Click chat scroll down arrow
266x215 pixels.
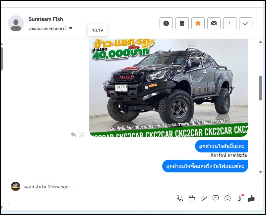(x=261, y=172)
